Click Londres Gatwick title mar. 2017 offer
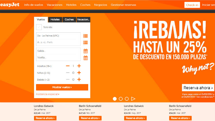The height and width of the screenshot is (121, 215). pos(44,106)
